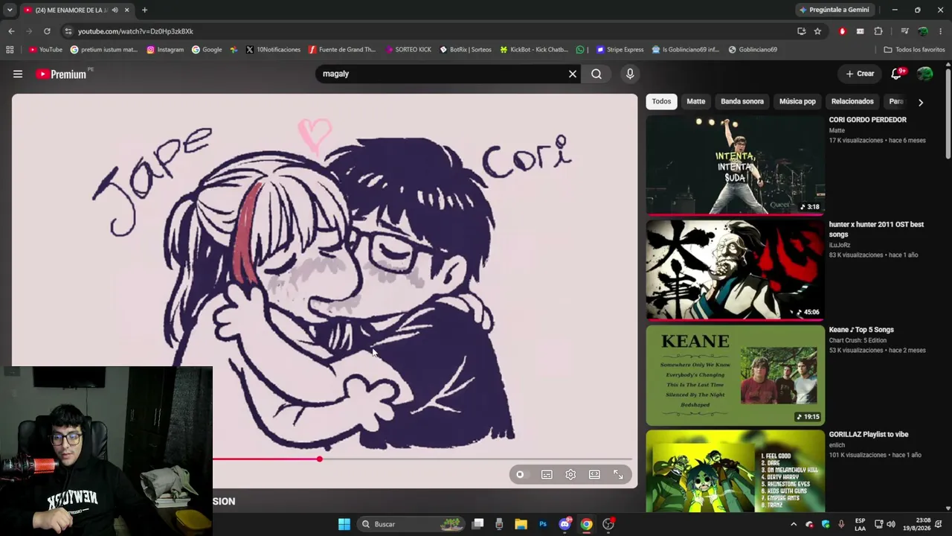
Task: Open the Crear button
Action: point(860,74)
